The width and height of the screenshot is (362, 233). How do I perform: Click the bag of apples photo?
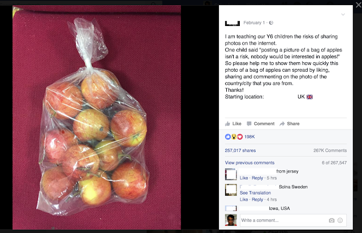[x=97, y=117]
